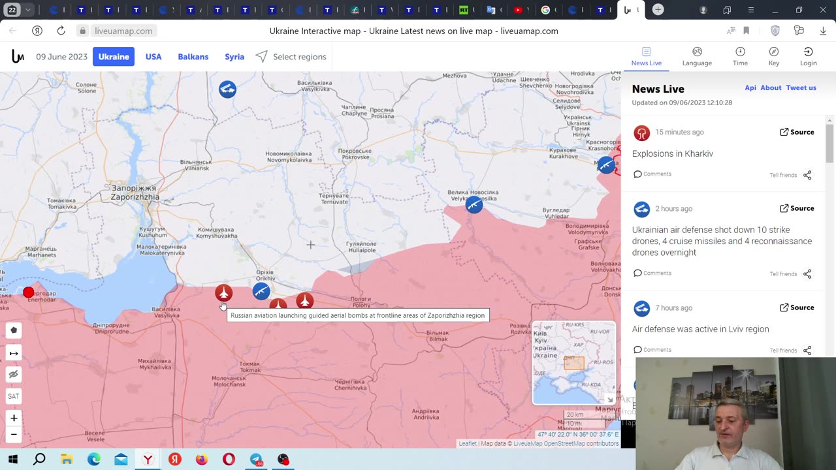Open a new browser tab
Image resolution: width=836 pixels, height=470 pixels.
pyautogui.click(x=658, y=10)
